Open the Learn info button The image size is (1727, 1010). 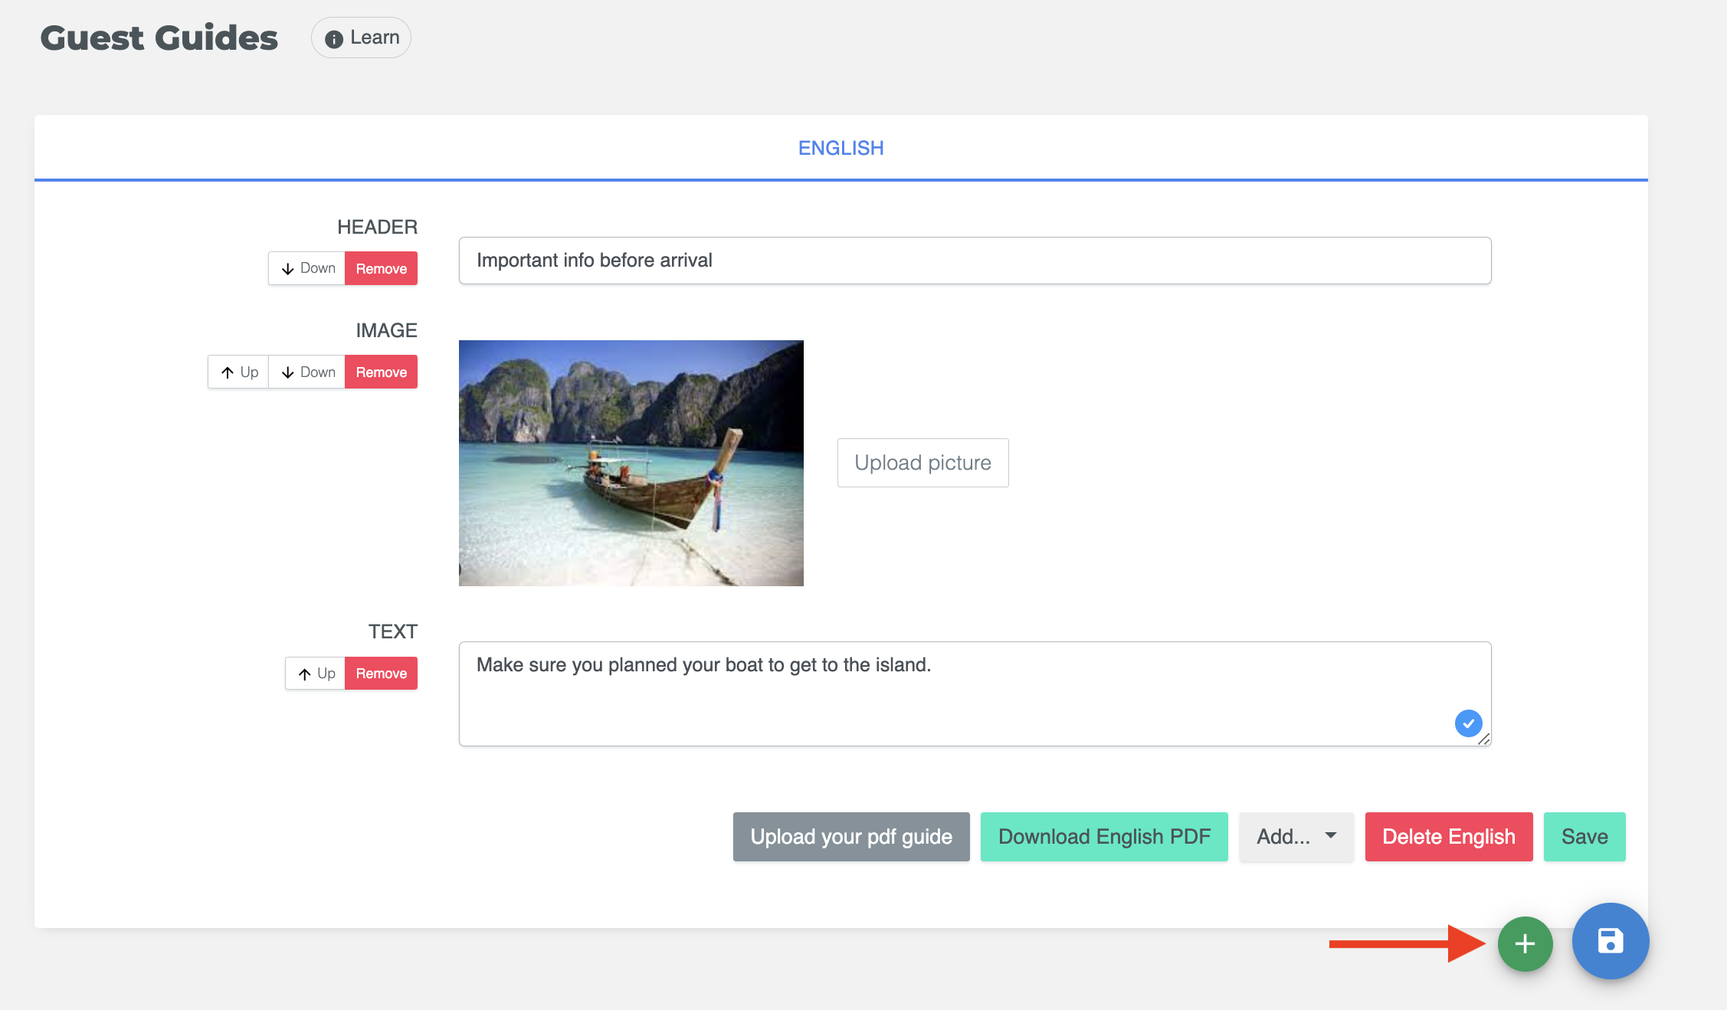click(362, 38)
